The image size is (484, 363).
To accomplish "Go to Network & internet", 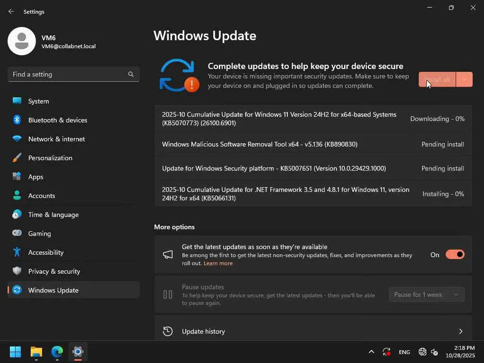I will [73, 139].
